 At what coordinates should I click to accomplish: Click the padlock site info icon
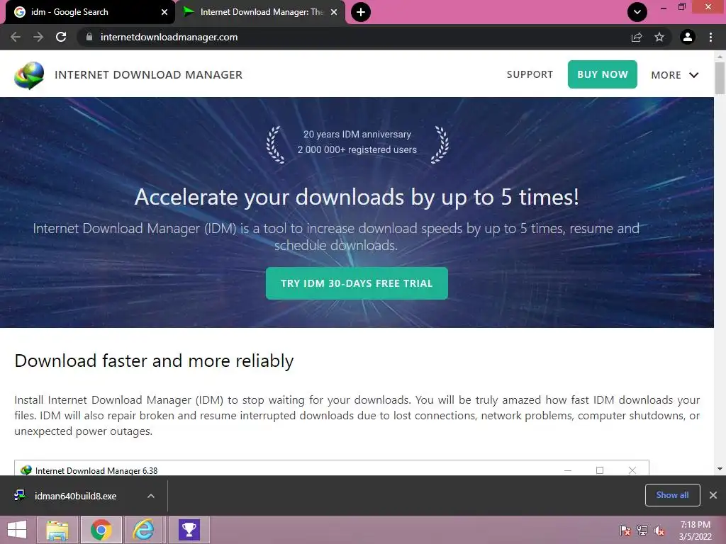click(89, 37)
